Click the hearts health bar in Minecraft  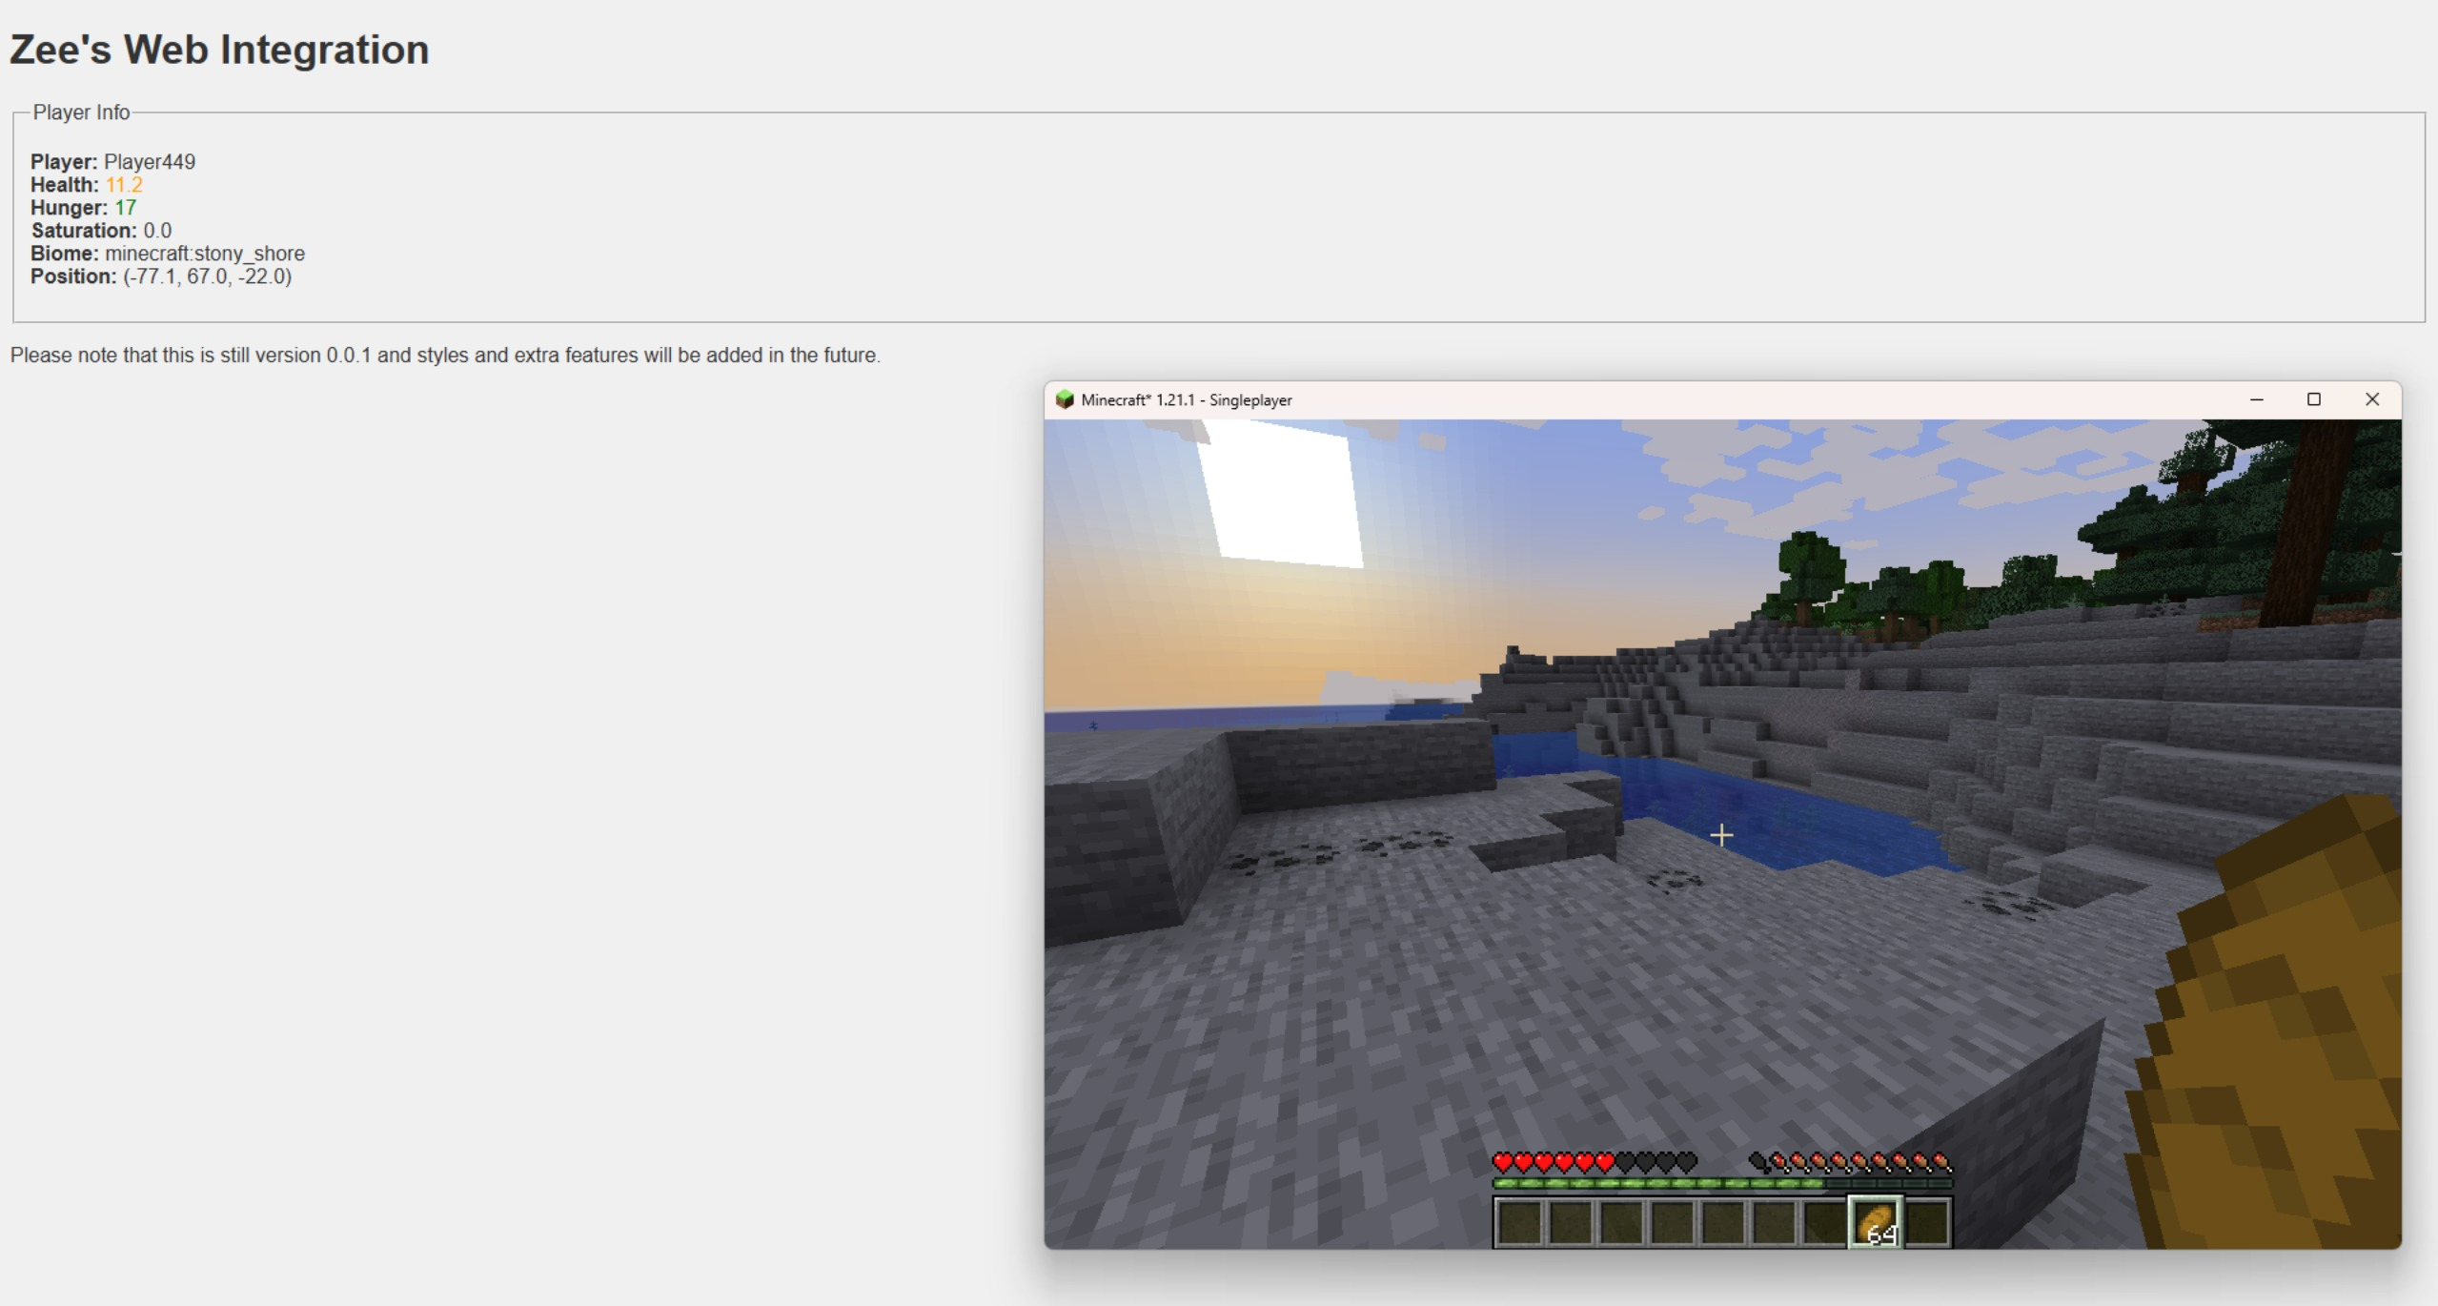1595,1162
